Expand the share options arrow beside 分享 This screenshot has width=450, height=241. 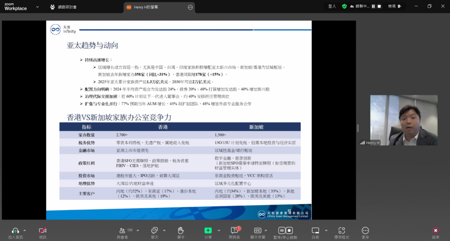(x=217, y=230)
